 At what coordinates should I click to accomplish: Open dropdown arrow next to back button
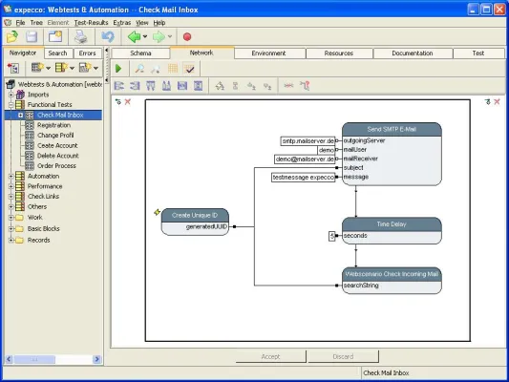145,36
